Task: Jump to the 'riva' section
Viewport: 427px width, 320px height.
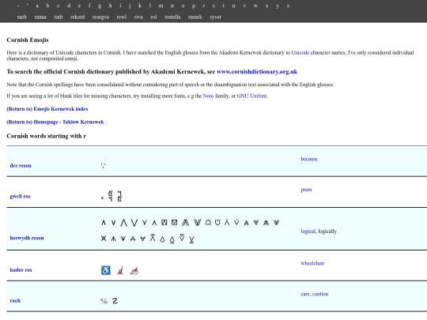Action: (138, 17)
